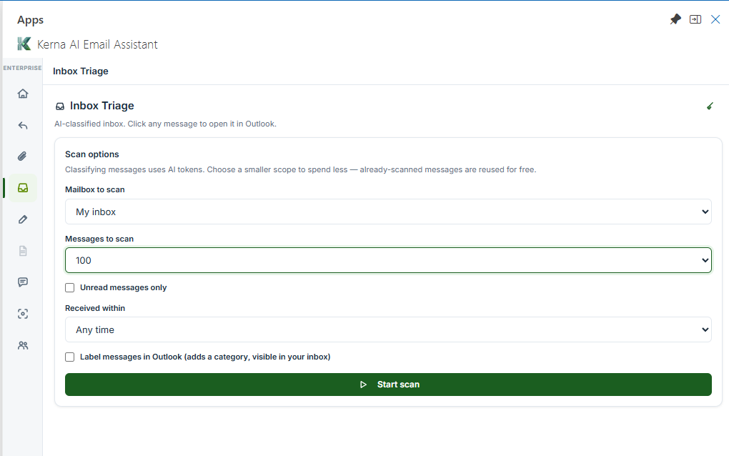Open the Reply arrow icon in sidebar
This screenshot has height=456, width=729.
23,126
